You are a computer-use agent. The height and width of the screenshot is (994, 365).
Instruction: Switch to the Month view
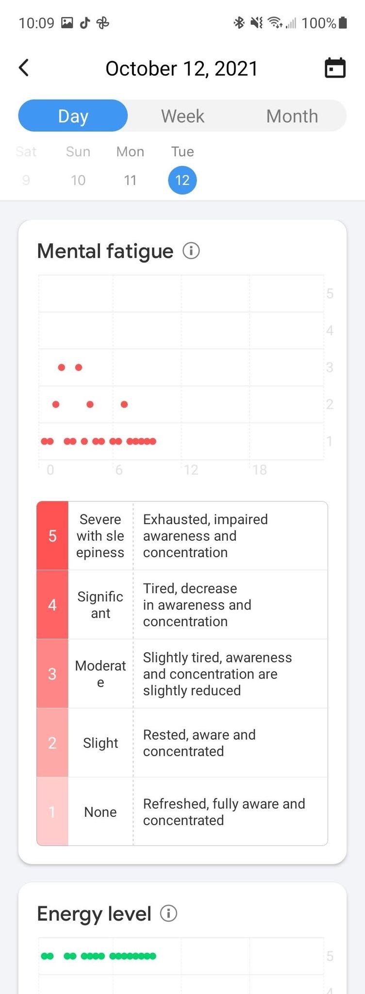point(292,116)
